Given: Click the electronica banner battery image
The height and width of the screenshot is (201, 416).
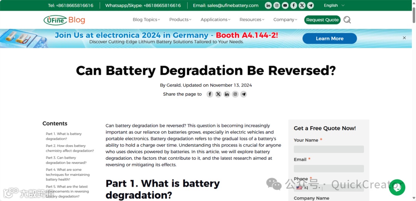Looking at the screenshot, I should click(x=24, y=39).
